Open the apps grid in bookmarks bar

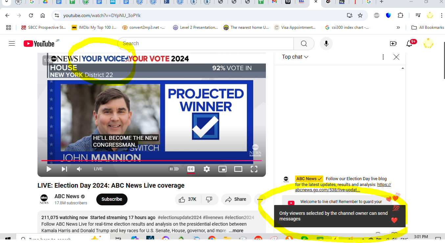[9, 28]
